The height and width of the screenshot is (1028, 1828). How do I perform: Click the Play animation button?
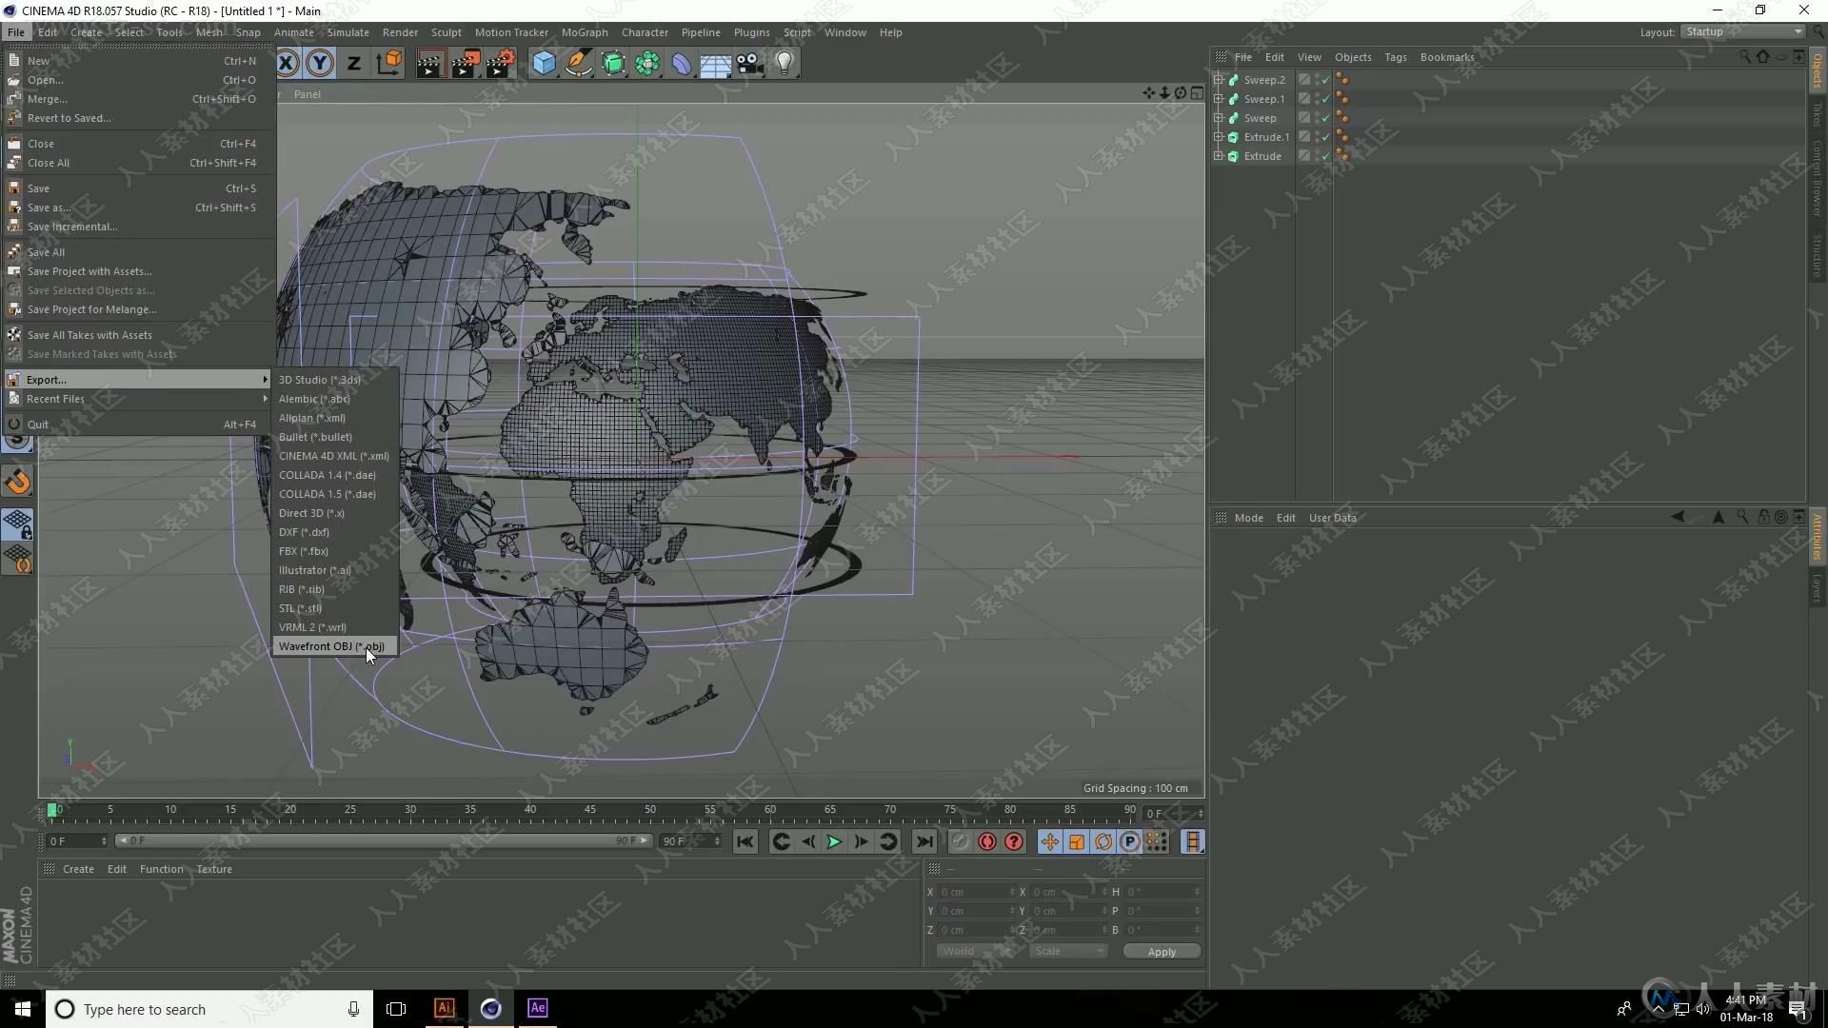click(x=834, y=841)
